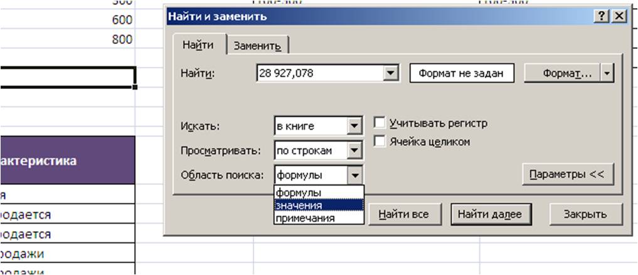Click the Формат button
638x275 pixels.
pyautogui.click(x=562, y=74)
